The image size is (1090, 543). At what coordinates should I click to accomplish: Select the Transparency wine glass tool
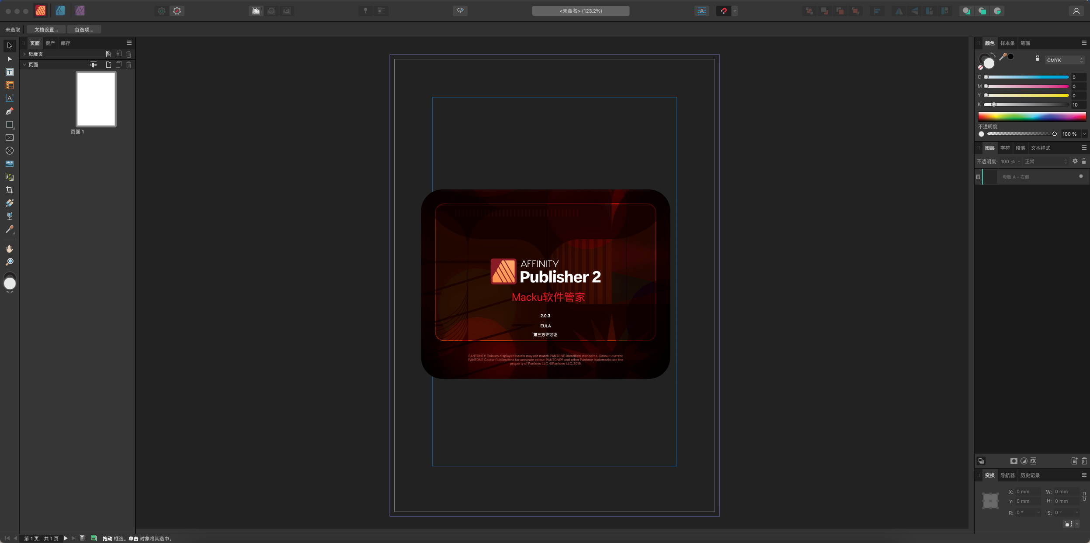tap(10, 216)
